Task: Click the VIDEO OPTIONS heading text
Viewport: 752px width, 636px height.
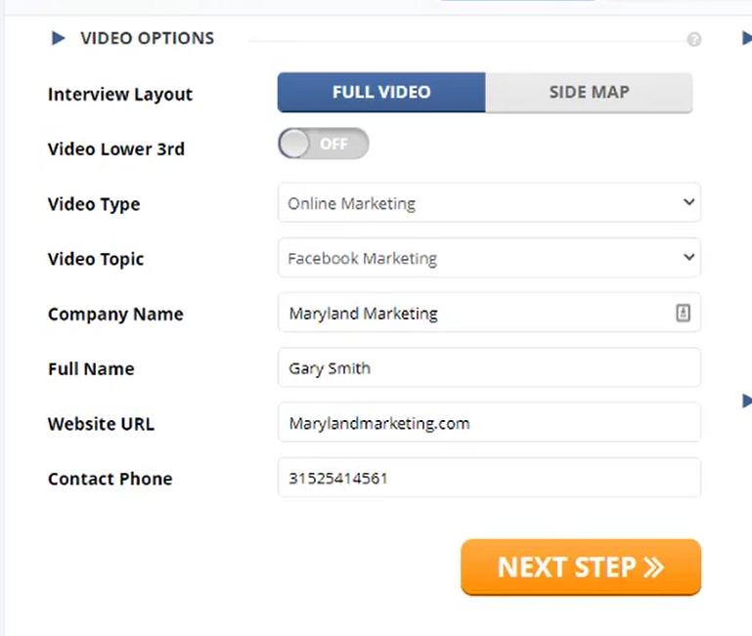Action: 147,39
